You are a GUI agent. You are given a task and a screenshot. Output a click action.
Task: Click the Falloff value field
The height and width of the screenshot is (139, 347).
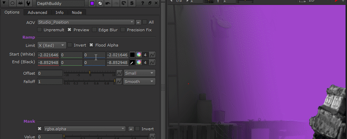50,82
